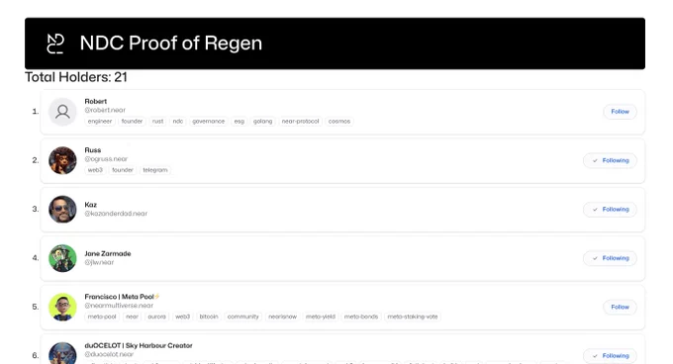Image resolution: width=673 pixels, height=364 pixels.
Task: Click the @kazanderdad.near handle
Action: (116, 214)
